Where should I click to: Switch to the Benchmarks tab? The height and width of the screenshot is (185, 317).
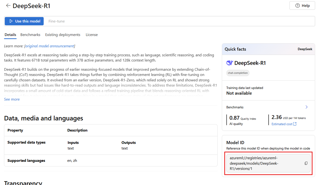(x=30, y=35)
